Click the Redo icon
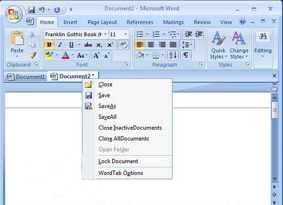Image resolution: width=283 pixels, height=205 pixels. point(57,10)
